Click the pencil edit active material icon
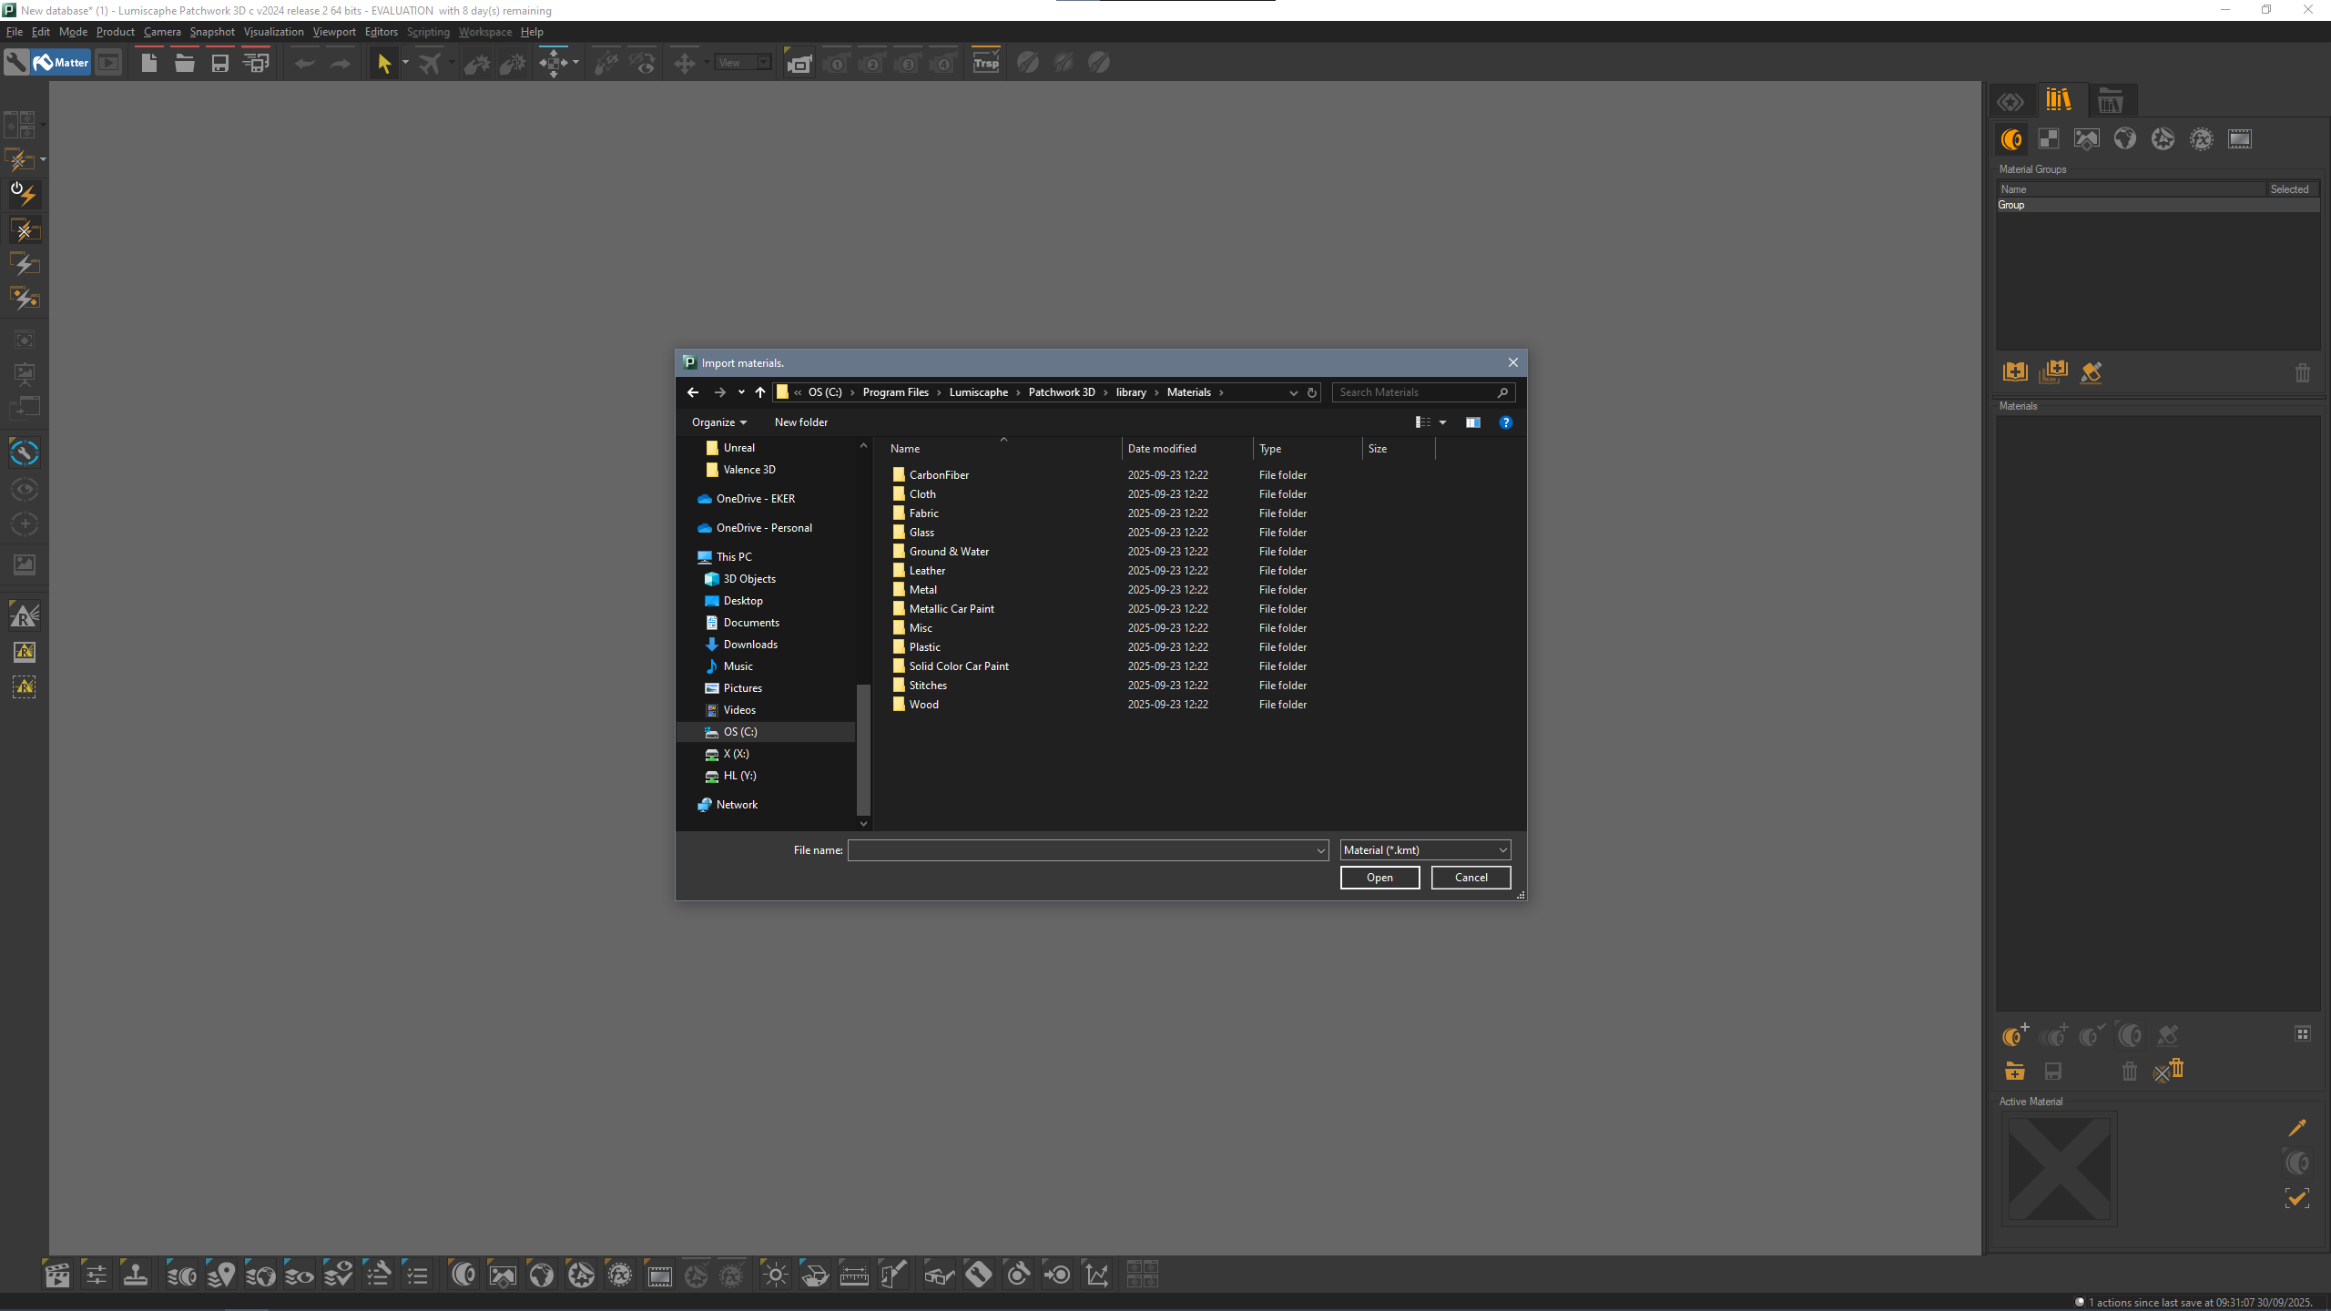The height and width of the screenshot is (1311, 2331). (x=2296, y=1128)
